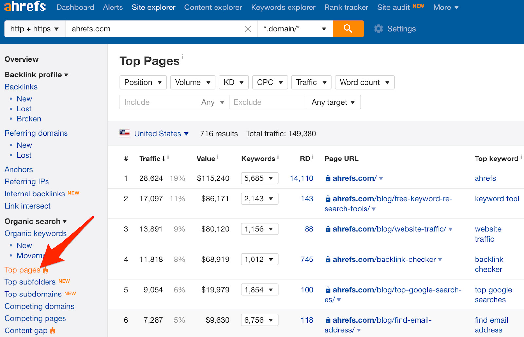Image resolution: width=524 pixels, height=337 pixels.
Task: Click the ahrefs.com domain search field
Action: [x=154, y=29]
